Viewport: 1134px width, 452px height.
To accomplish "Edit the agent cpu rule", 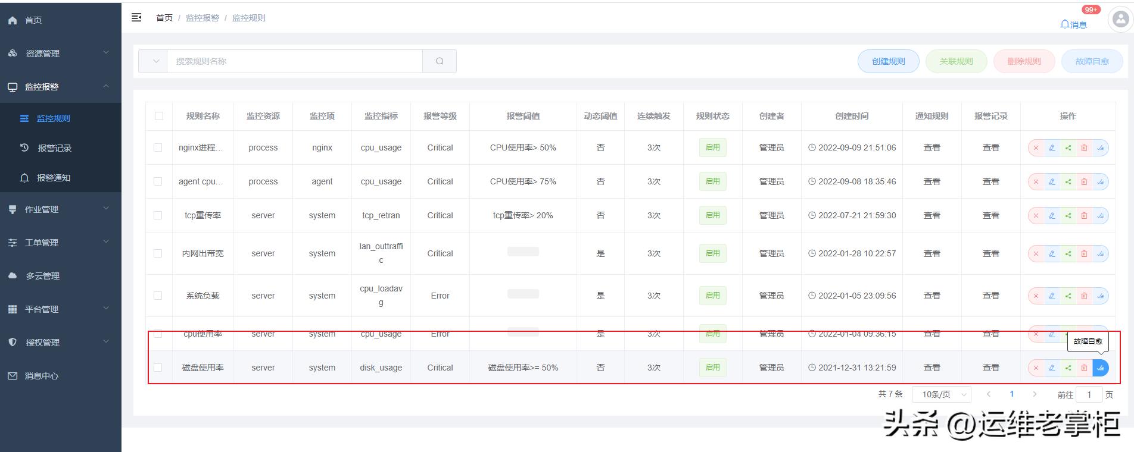I will [1052, 181].
